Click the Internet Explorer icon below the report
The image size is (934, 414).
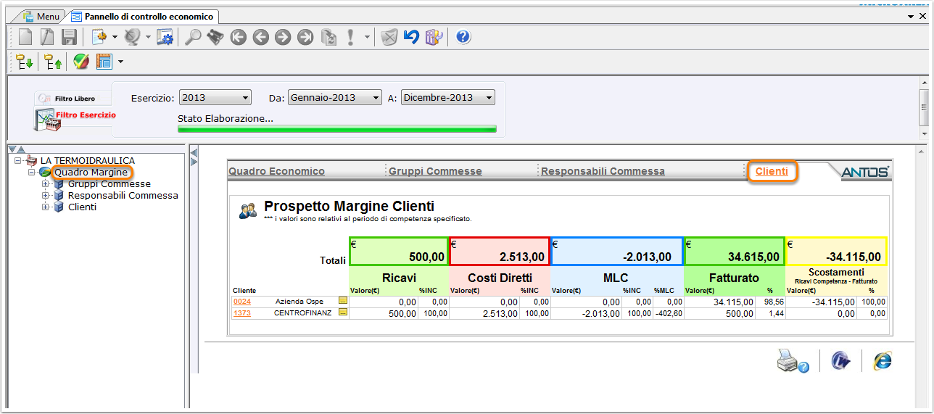click(x=883, y=360)
